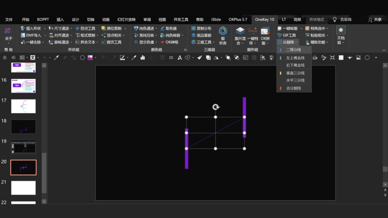This screenshot has height=218, width=388.
Task: Switch to the OKPlus 5.7 tab
Action: (x=238, y=19)
